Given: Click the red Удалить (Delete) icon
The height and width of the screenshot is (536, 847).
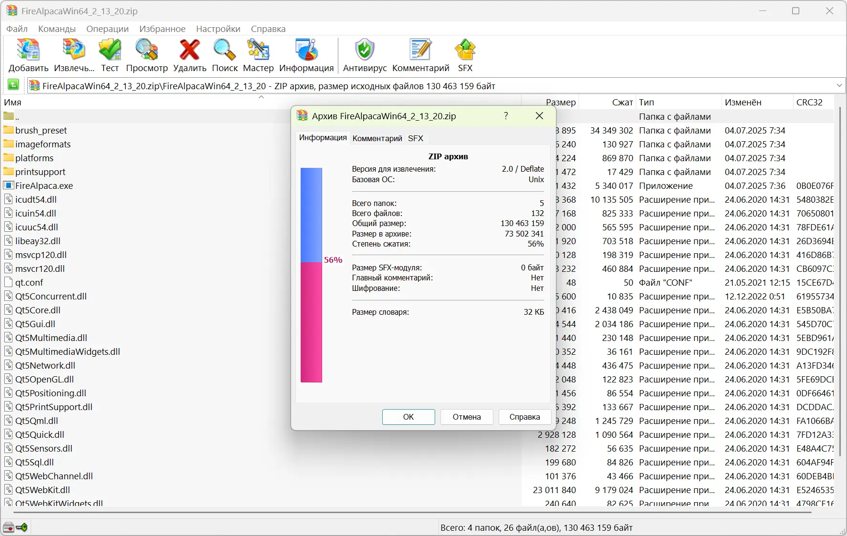Looking at the screenshot, I should (189, 50).
